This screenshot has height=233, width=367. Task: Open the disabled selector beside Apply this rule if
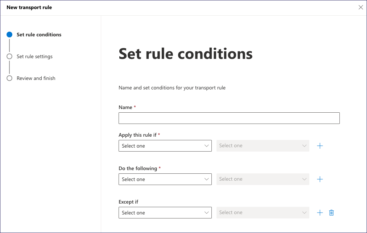(x=263, y=145)
